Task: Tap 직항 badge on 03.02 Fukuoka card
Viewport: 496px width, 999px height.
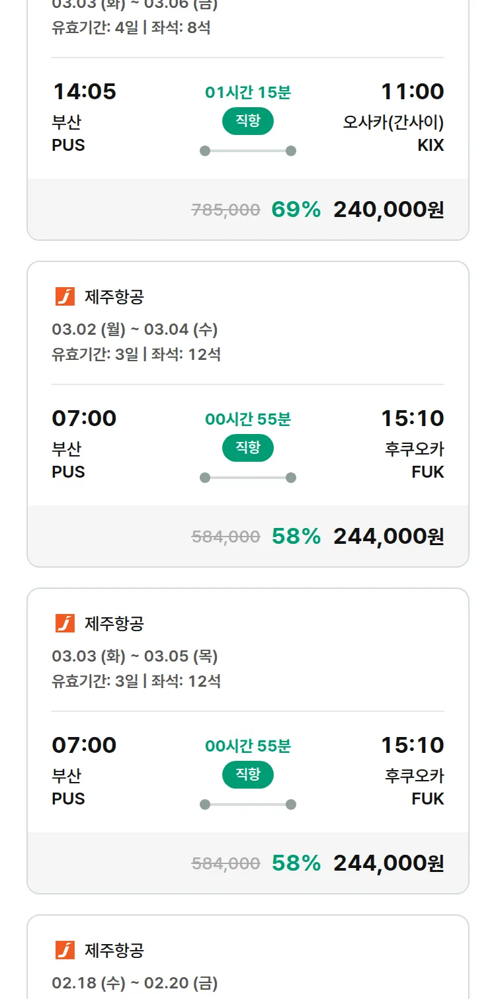Action: coord(248,449)
